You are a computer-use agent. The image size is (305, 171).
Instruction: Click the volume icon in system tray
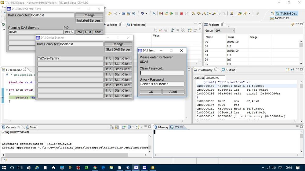click(274, 168)
